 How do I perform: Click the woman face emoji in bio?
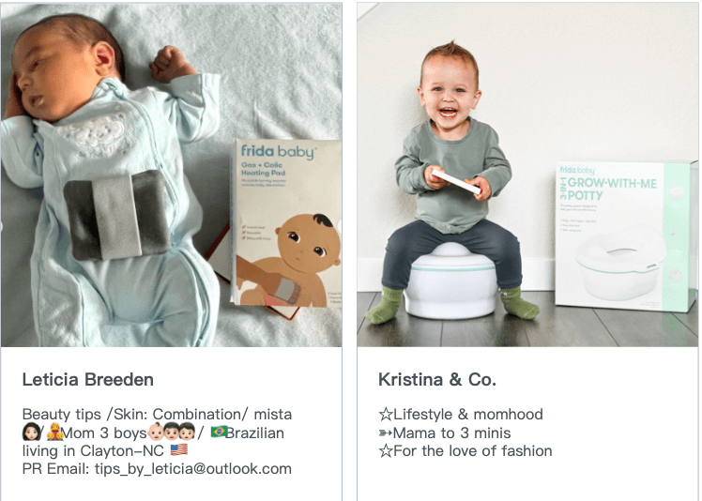(29, 433)
